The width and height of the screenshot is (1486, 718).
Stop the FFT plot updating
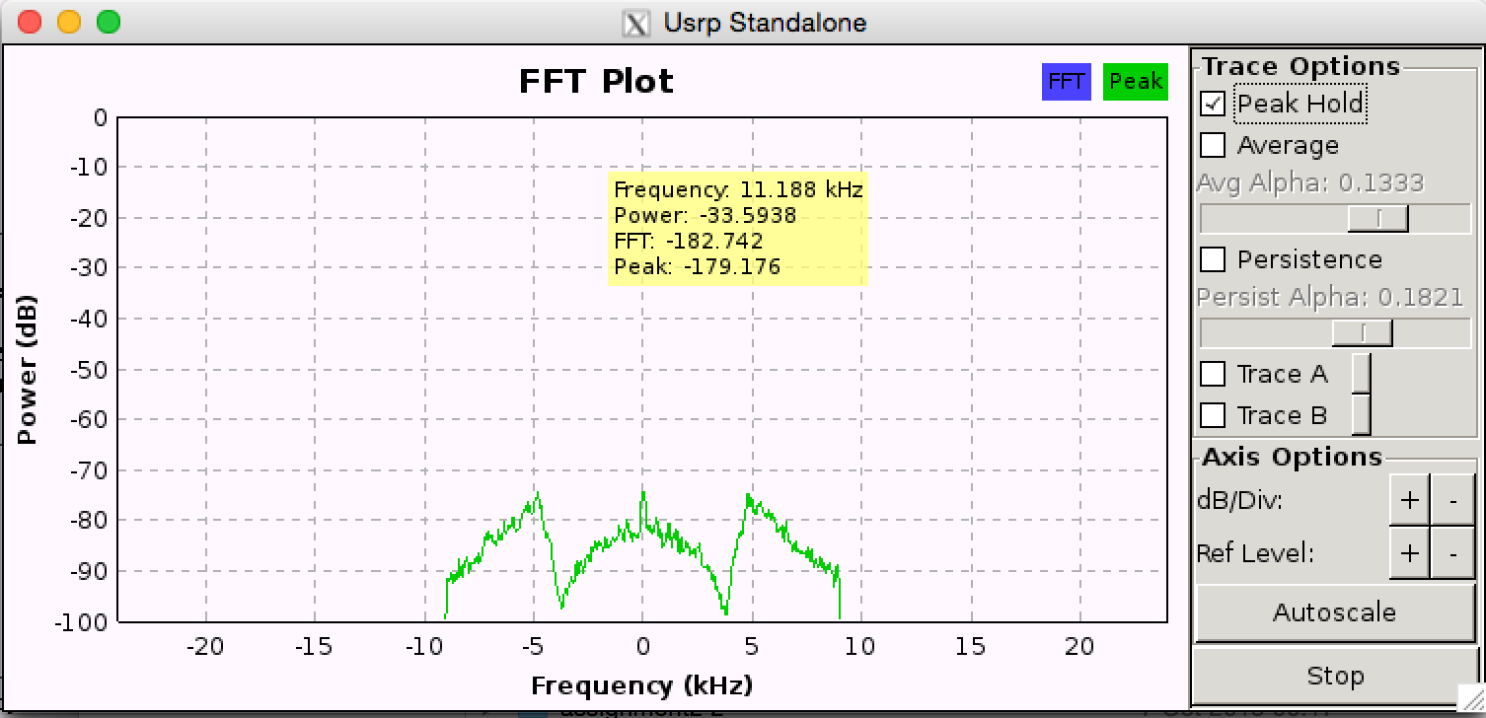(x=1334, y=676)
